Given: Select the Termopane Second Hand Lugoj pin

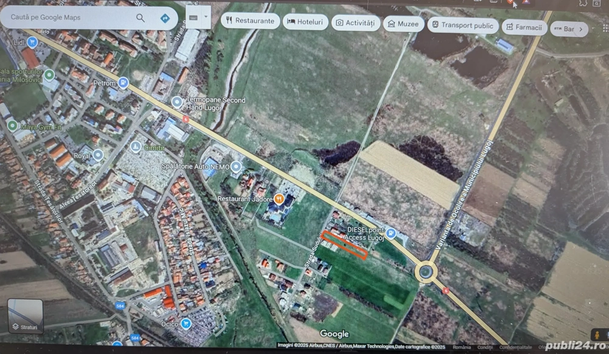Looking at the screenshot, I should (177, 101).
